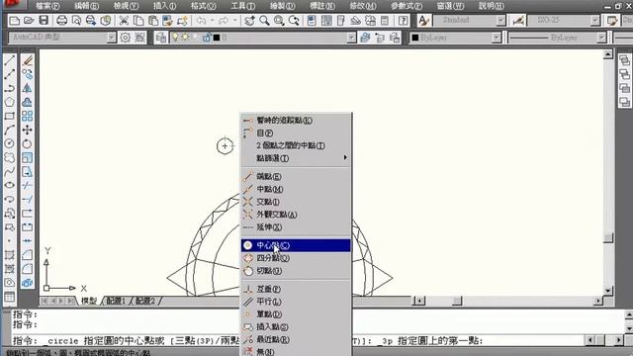633x356 pixels.
Task: Expand the layer list dropdown
Action: [x=352, y=38]
